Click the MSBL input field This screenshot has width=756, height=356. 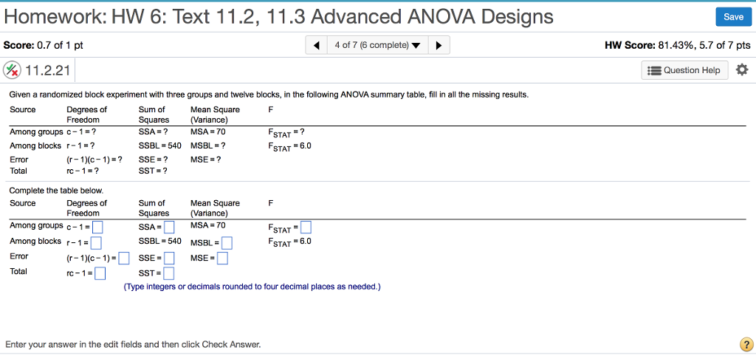click(x=227, y=243)
